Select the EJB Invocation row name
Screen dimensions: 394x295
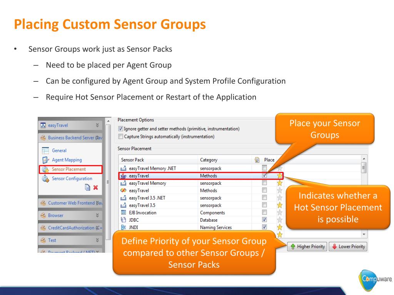pyautogui.click(x=142, y=213)
